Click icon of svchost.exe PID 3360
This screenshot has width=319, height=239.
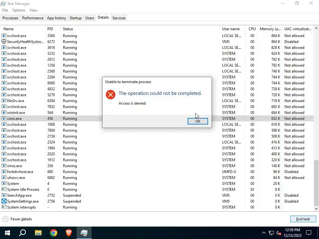(x=4, y=35)
